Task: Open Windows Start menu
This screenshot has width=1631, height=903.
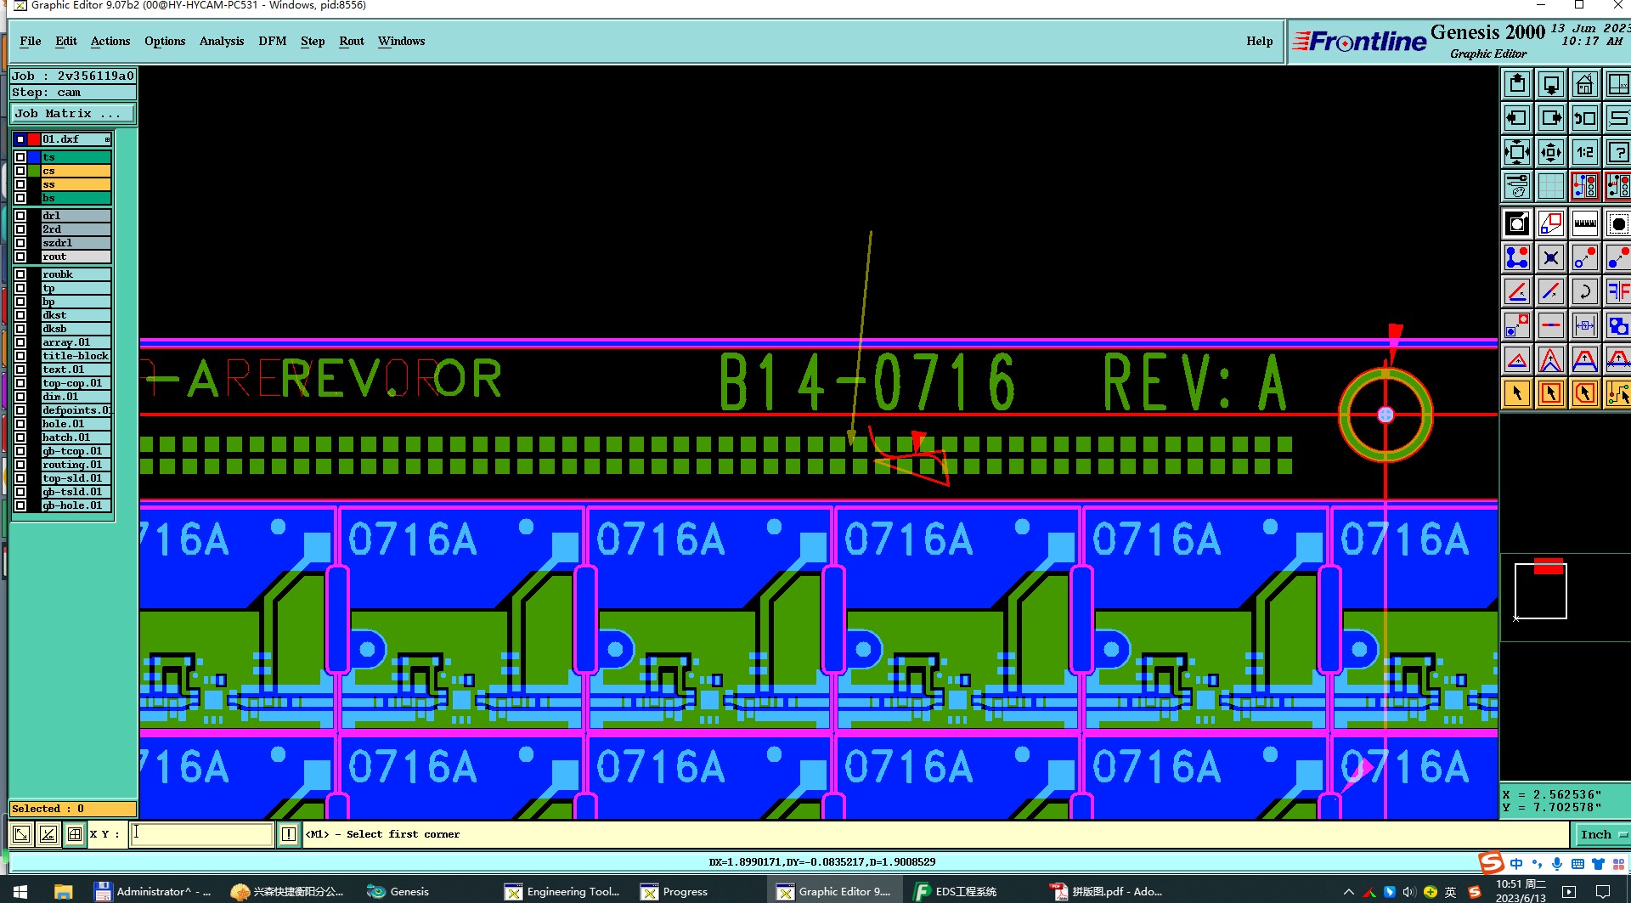Action: tap(20, 891)
